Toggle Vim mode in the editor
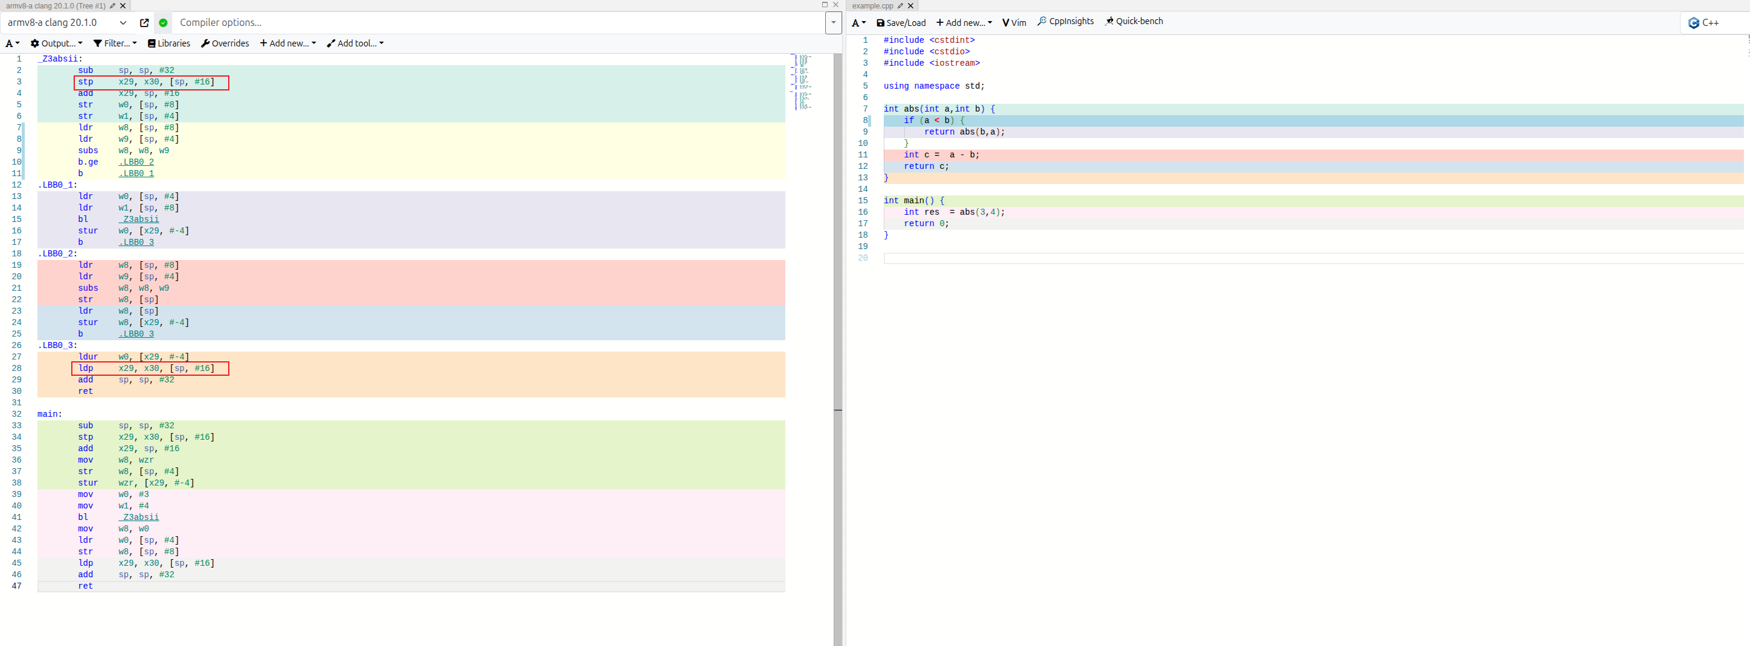Screen dimensions: 1750x646 1014,22
